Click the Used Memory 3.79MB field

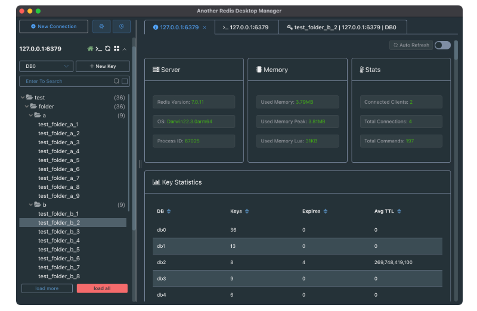click(x=298, y=102)
